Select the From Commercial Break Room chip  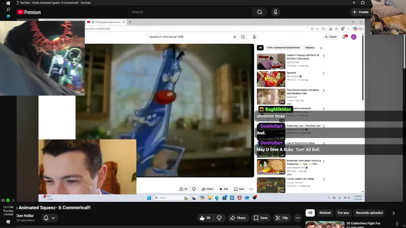coord(283,47)
